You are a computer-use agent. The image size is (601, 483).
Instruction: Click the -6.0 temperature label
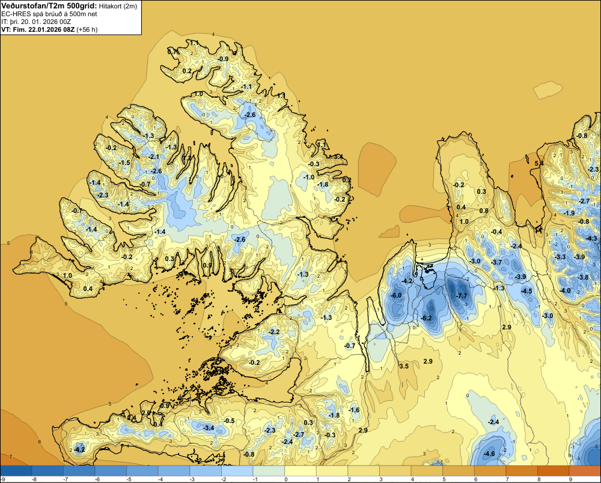pos(396,295)
